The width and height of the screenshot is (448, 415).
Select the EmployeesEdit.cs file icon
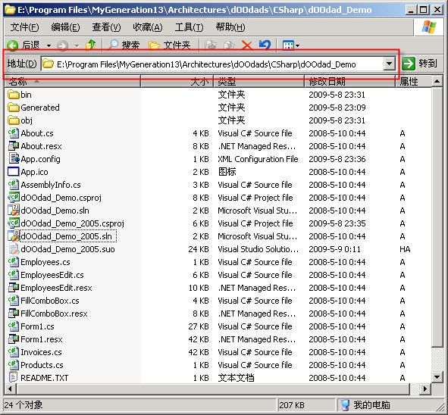point(14,275)
